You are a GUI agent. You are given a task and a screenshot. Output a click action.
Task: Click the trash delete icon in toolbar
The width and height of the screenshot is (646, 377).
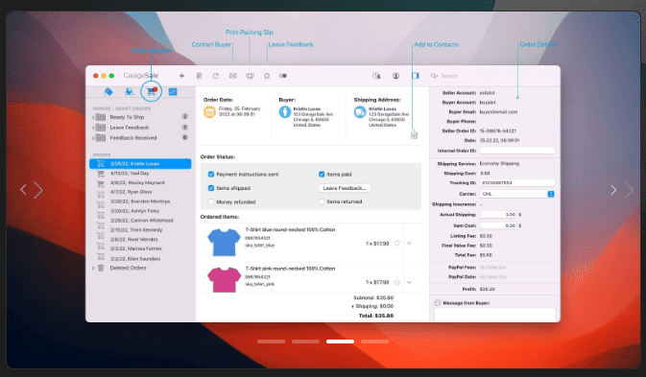199,76
